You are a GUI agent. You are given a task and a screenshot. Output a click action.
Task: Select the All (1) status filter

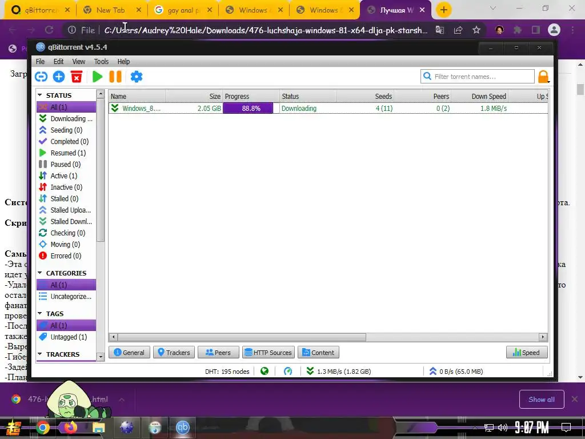click(66, 107)
